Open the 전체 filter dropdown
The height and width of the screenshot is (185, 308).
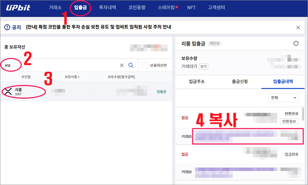(283, 98)
